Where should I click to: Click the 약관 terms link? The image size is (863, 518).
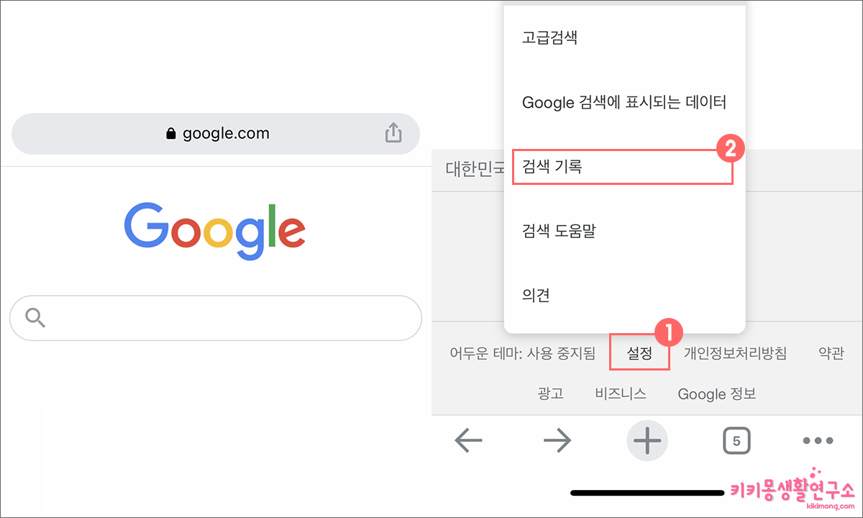tap(830, 353)
